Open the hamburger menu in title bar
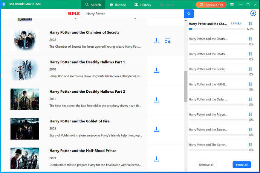This screenshot has width=260, height=173. coord(231,5)
